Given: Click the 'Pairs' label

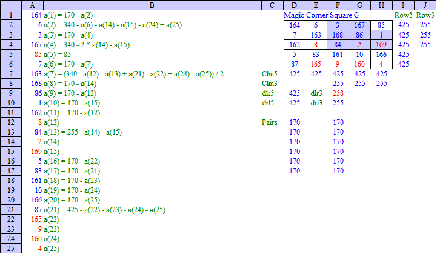Looking at the screenshot, I should [x=270, y=122].
